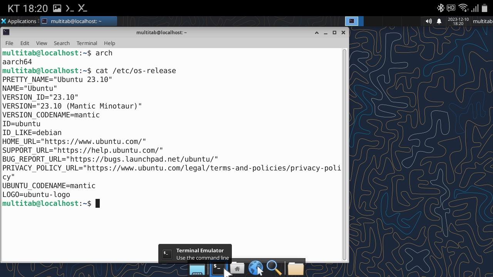The width and height of the screenshot is (493, 277).
Task: Launch Terminal Emulator from the dock
Action: coord(218,269)
